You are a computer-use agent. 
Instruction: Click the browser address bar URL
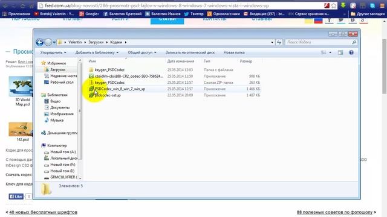(157, 5)
